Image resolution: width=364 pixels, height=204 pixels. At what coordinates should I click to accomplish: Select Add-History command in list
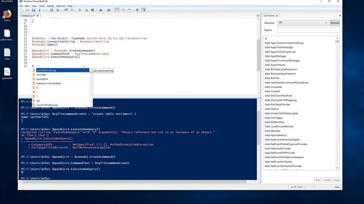point(272,109)
